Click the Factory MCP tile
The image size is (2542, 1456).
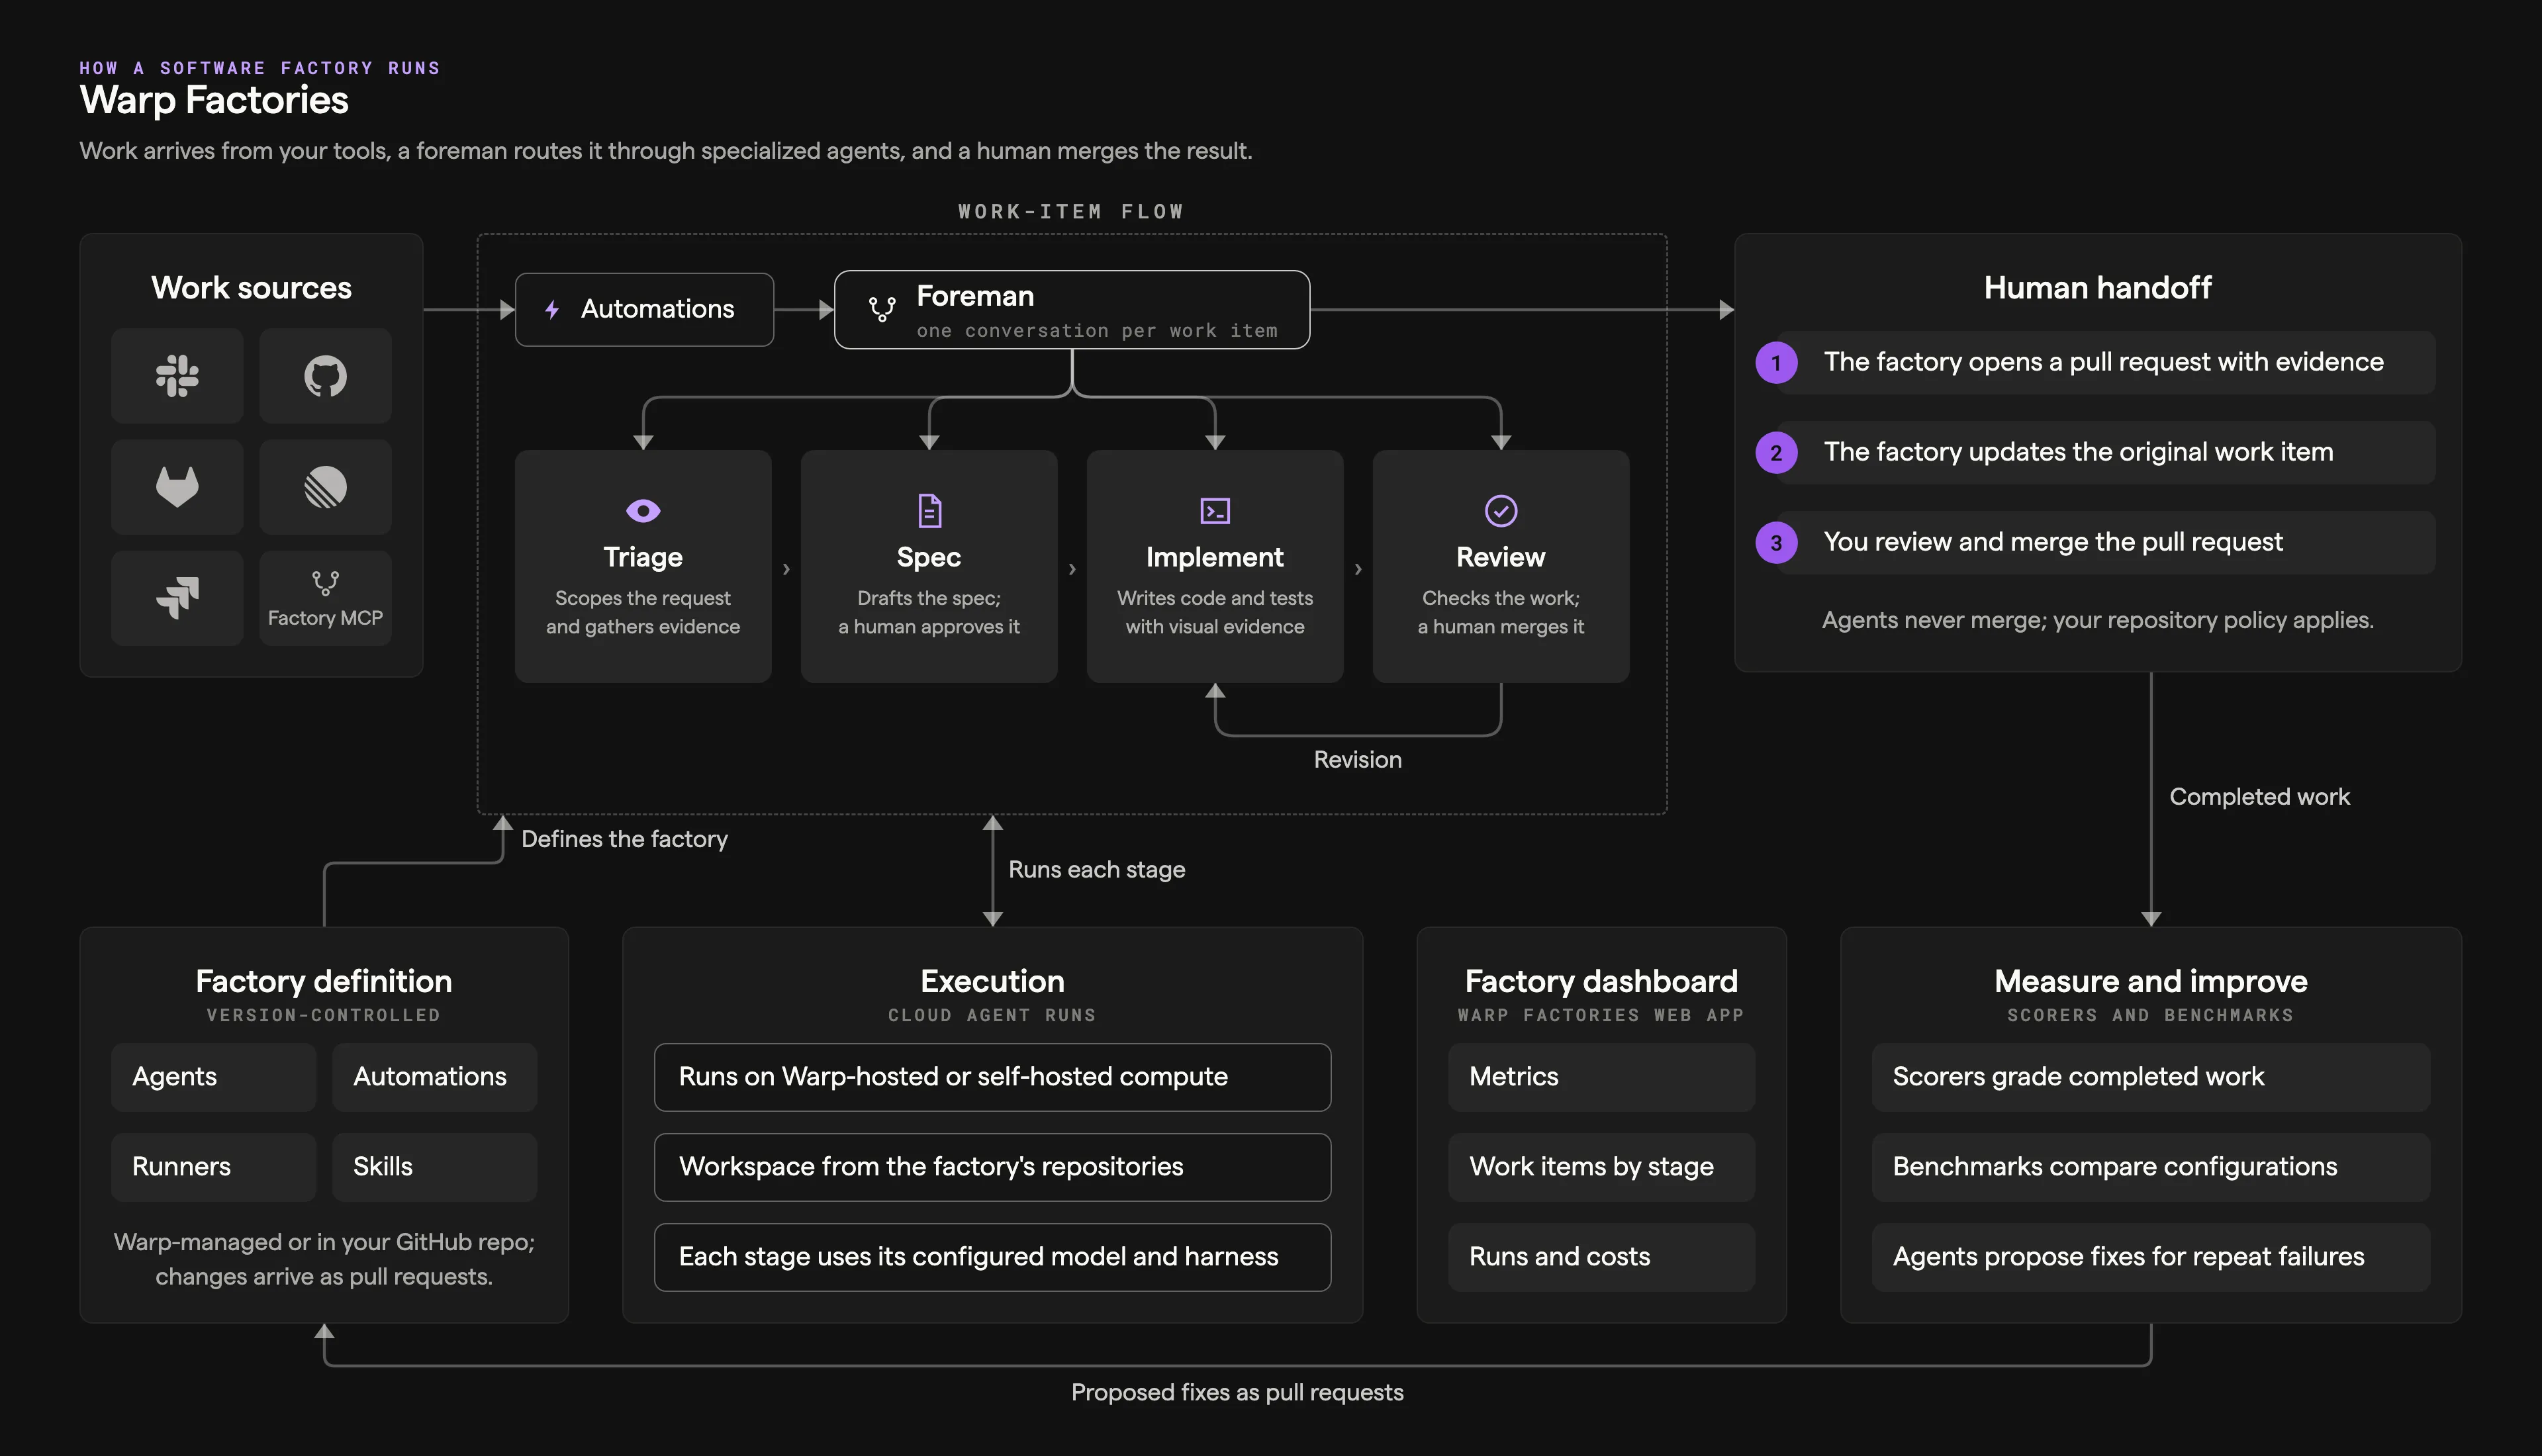click(325, 598)
